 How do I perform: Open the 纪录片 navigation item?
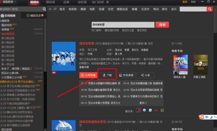click(145, 9)
